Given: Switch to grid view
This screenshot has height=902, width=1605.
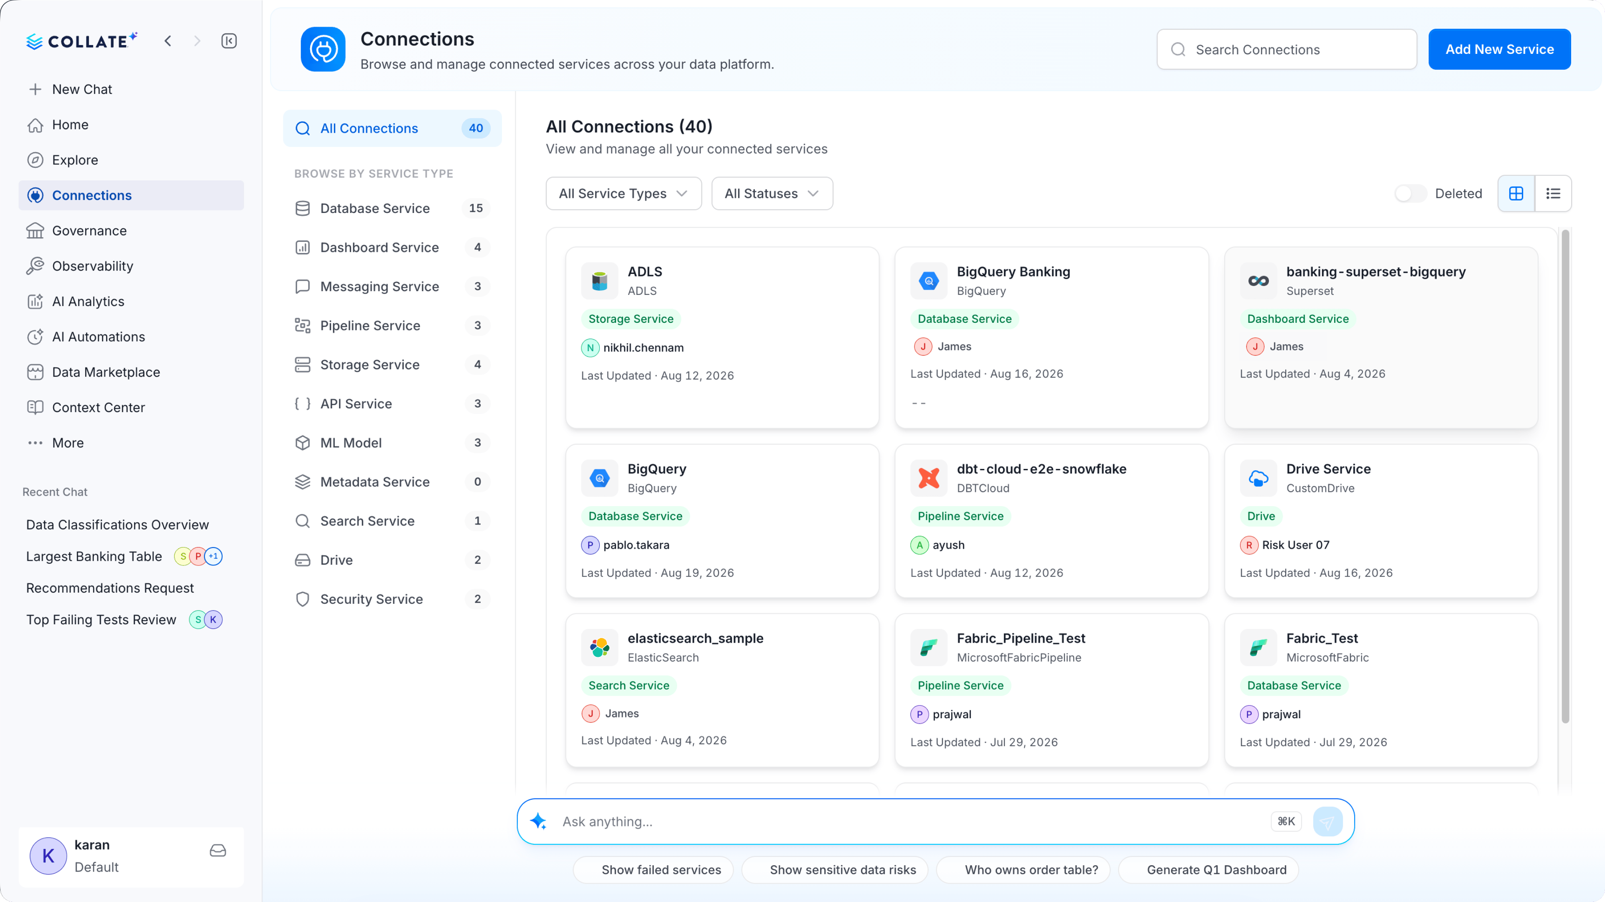Looking at the screenshot, I should click(1516, 194).
